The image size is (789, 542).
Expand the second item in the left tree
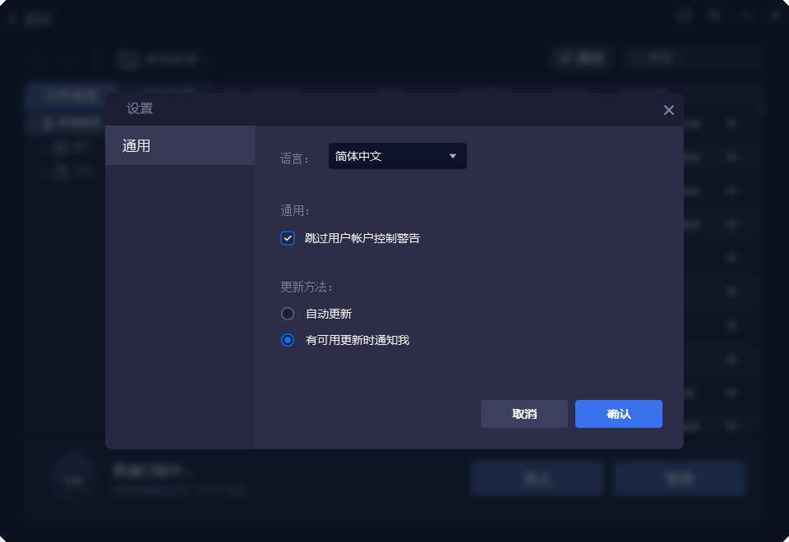pos(45,171)
